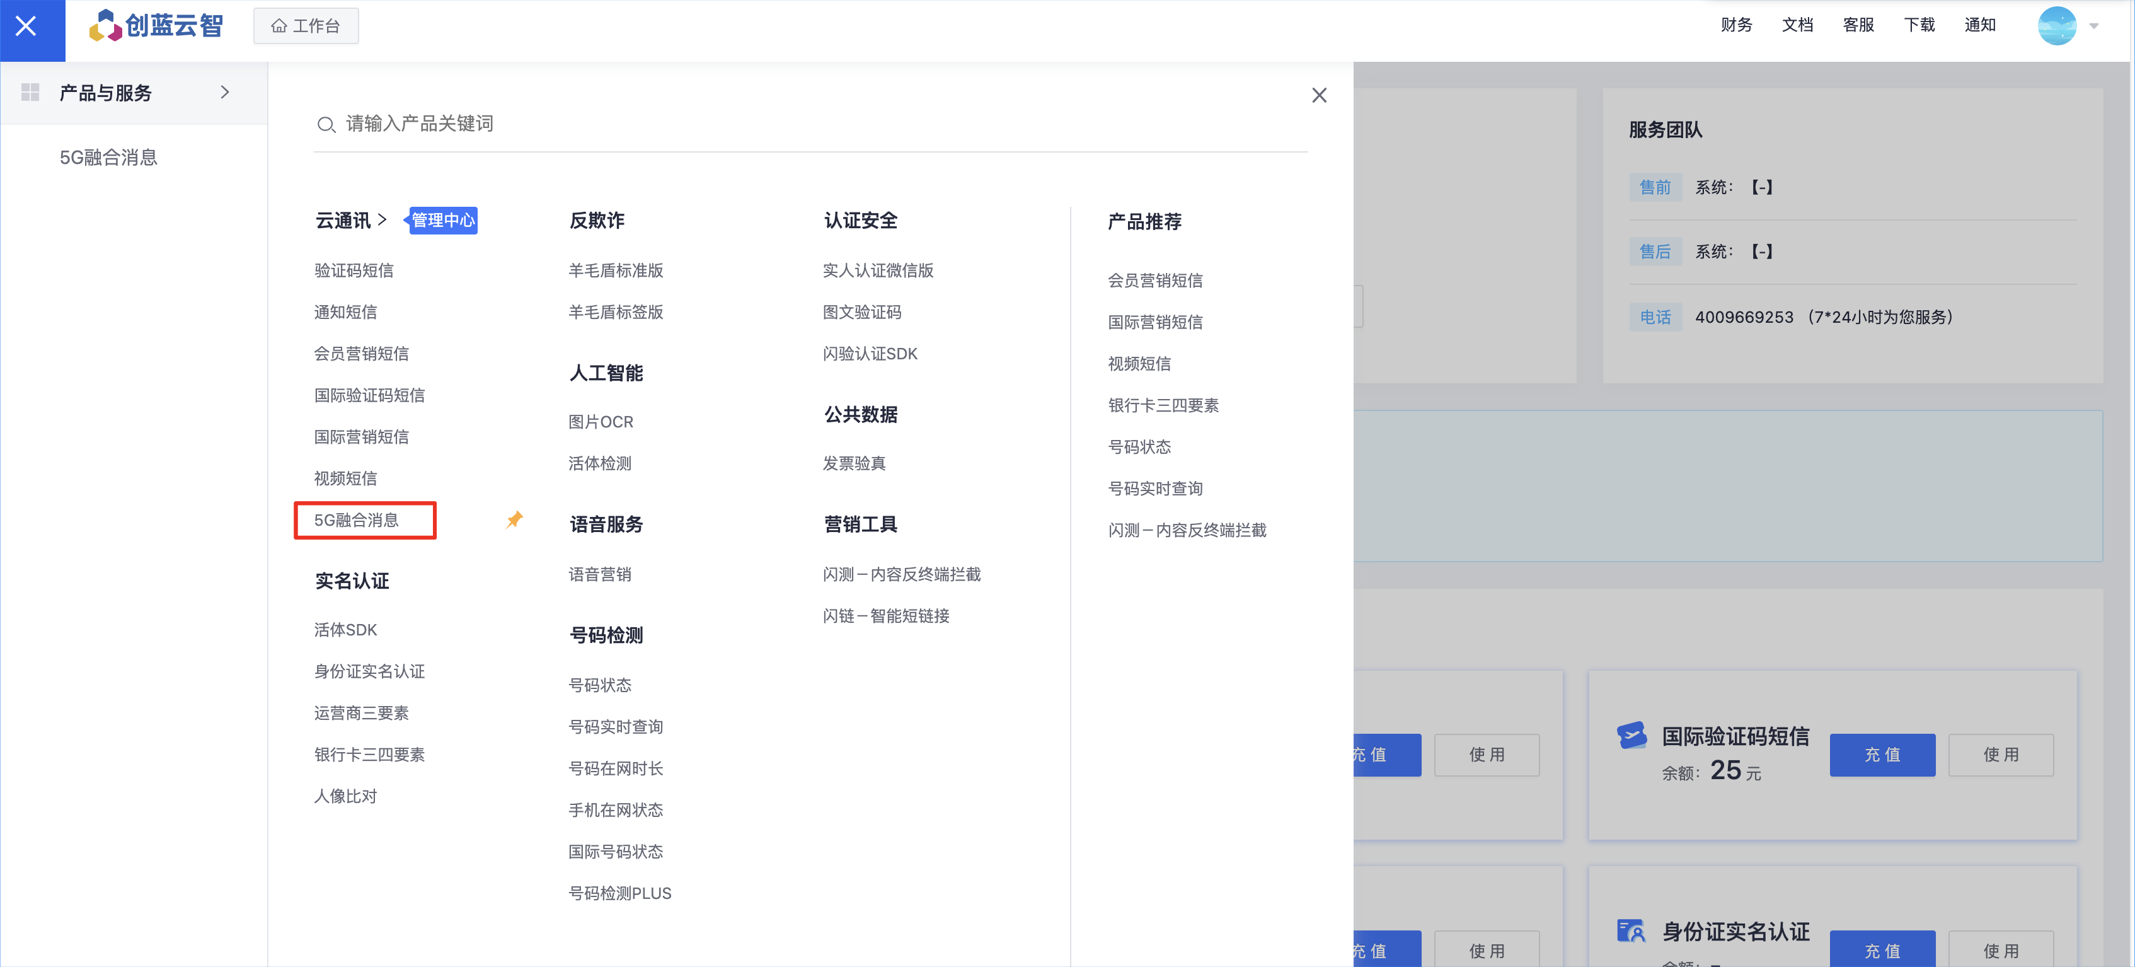
Task: Open 羊毛盾标准版 product link
Action: click(615, 270)
